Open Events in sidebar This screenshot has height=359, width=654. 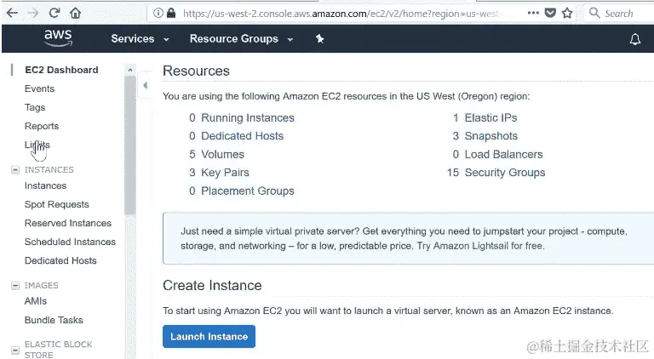(40, 88)
